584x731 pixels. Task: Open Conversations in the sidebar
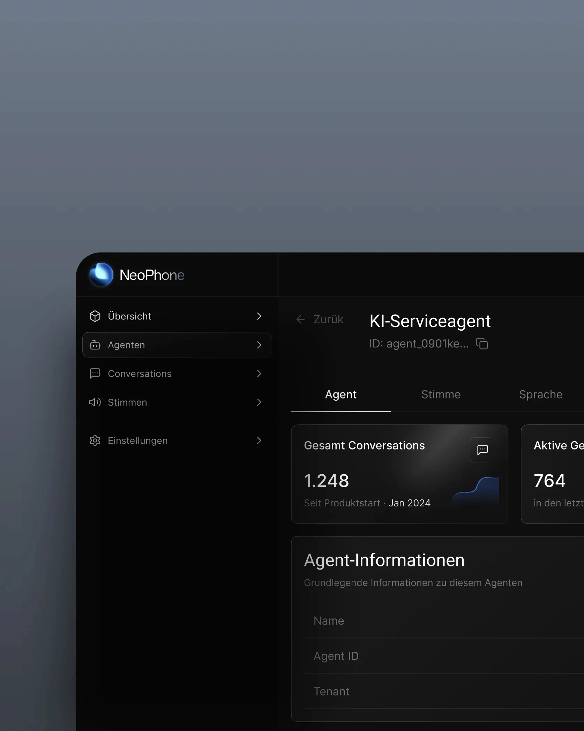(x=177, y=374)
